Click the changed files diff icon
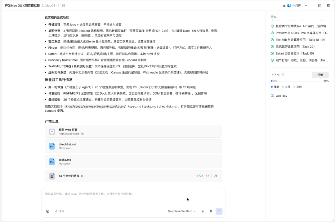Screen dimensions: 335x222 click(52, 176)
